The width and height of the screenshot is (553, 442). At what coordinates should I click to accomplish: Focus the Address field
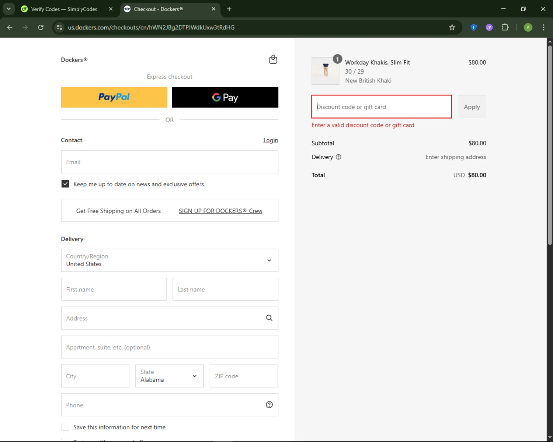point(170,318)
